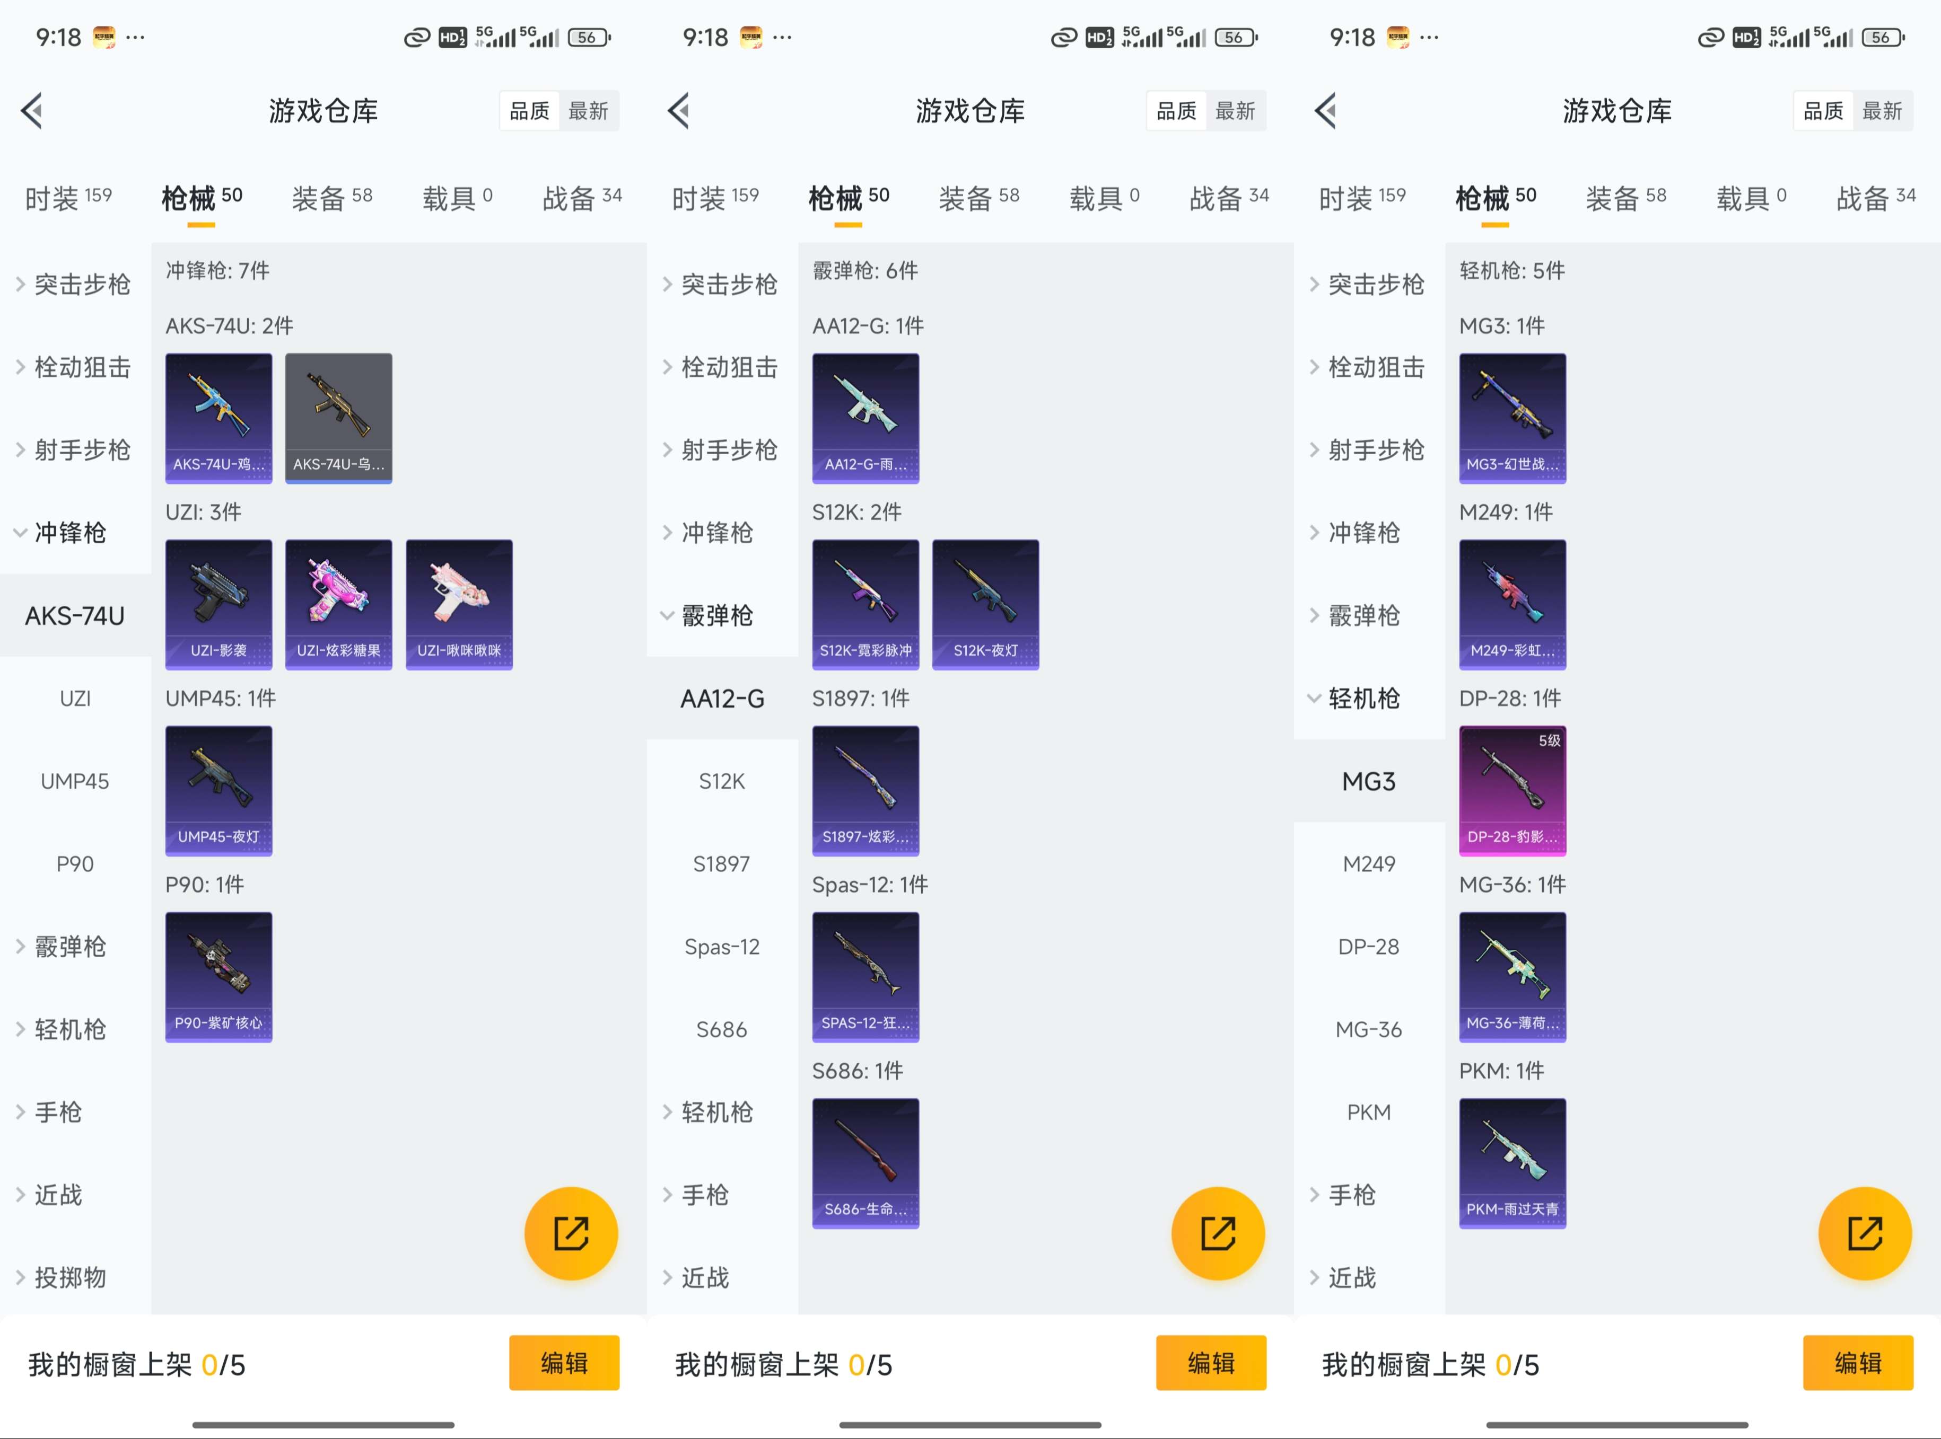Viewport: 1941px width, 1439px height.
Task: Select the UZI-炫彩糖果 pink weapon skin
Action: (338, 605)
